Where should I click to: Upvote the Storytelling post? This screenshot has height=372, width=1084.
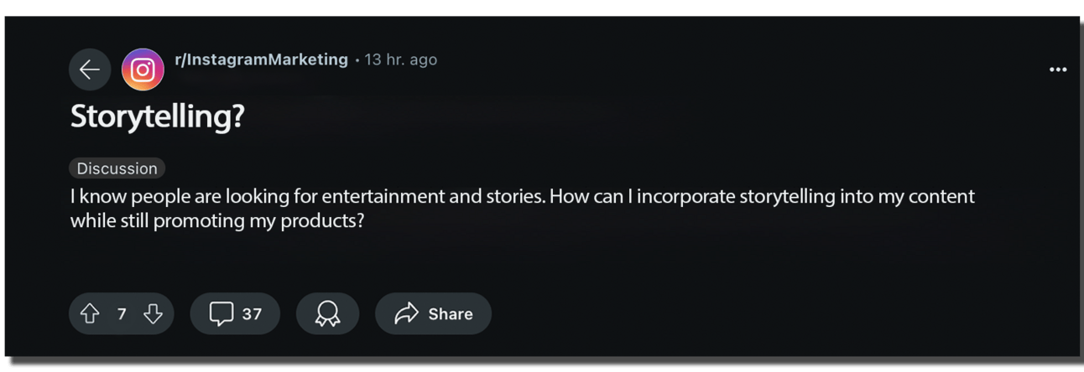pos(90,314)
